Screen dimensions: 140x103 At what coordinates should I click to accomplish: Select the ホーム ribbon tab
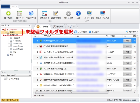coord(15,7)
